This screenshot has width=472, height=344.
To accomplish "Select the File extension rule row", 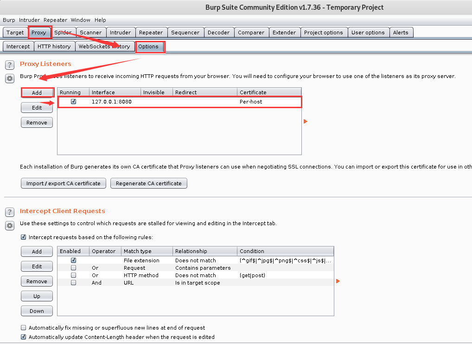I will pyautogui.click(x=196, y=260).
